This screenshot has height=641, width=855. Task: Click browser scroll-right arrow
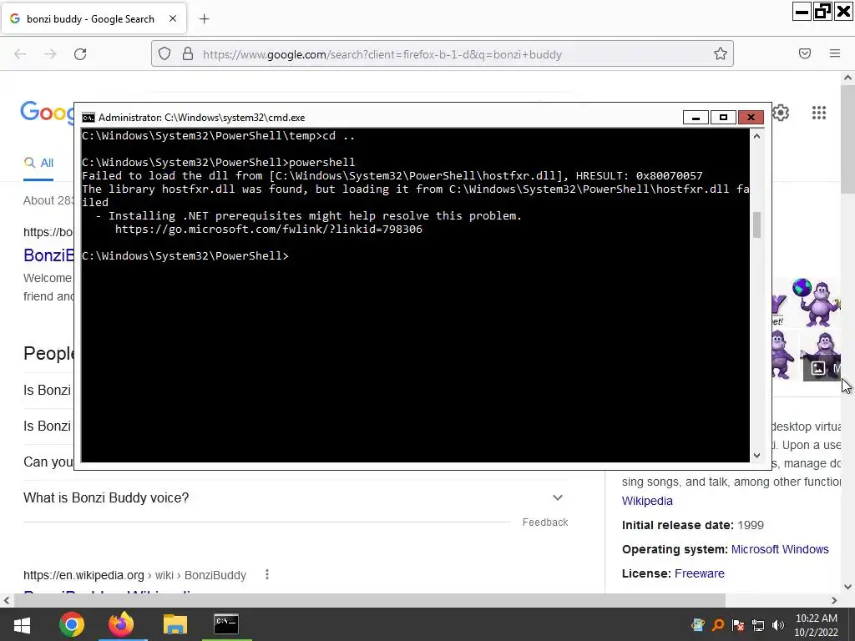pyautogui.click(x=834, y=600)
